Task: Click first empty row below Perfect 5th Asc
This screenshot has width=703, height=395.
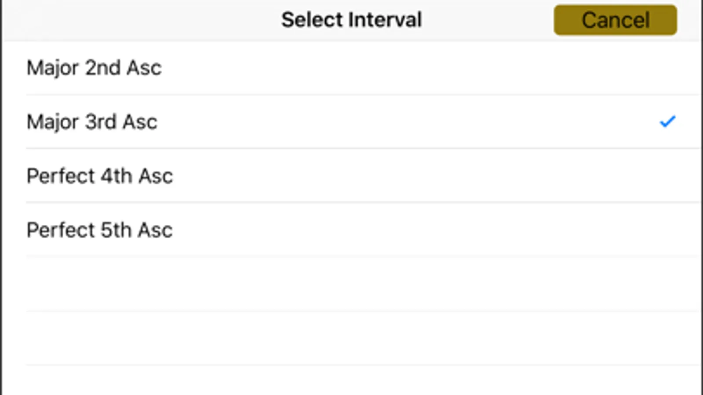Action: [352, 284]
